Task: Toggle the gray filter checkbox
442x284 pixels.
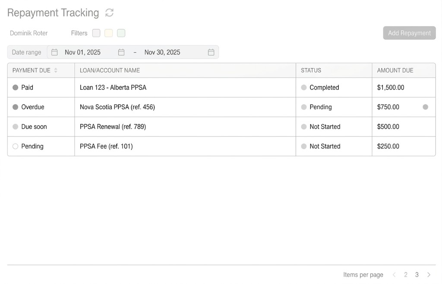Action: [x=96, y=33]
